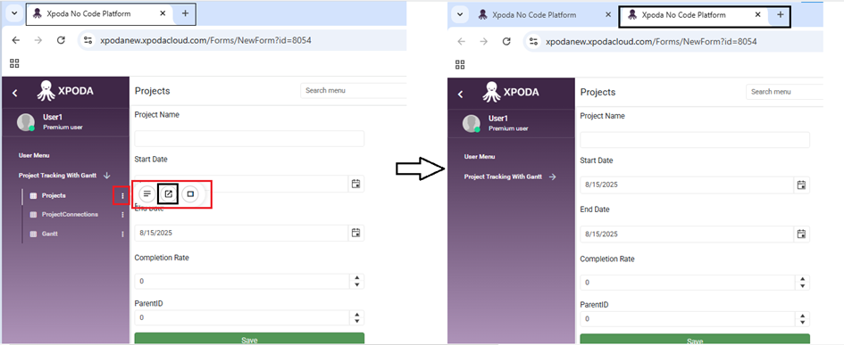Open the apps grid icon in right window
Viewport: 844px width, 345px height.
click(x=460, y=65)
